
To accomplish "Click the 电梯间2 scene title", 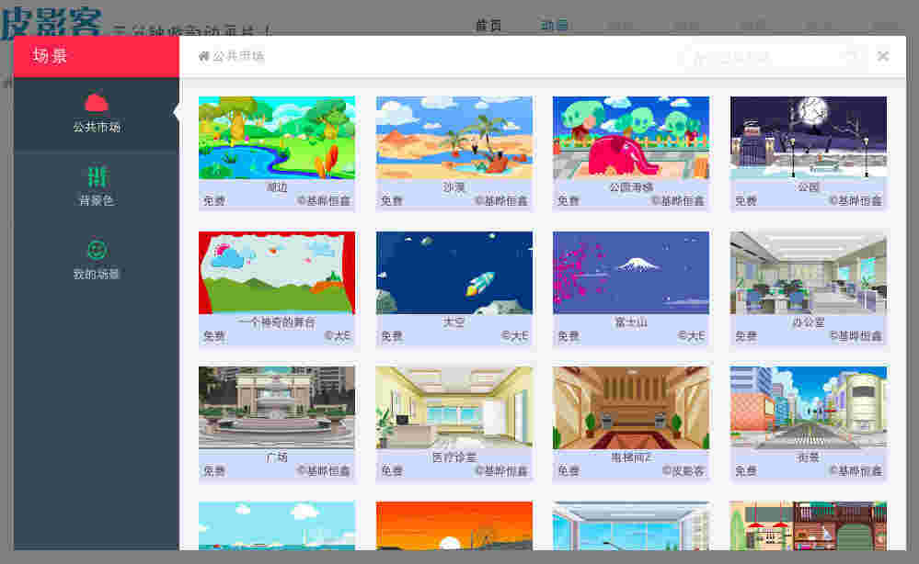I will 631,457.
